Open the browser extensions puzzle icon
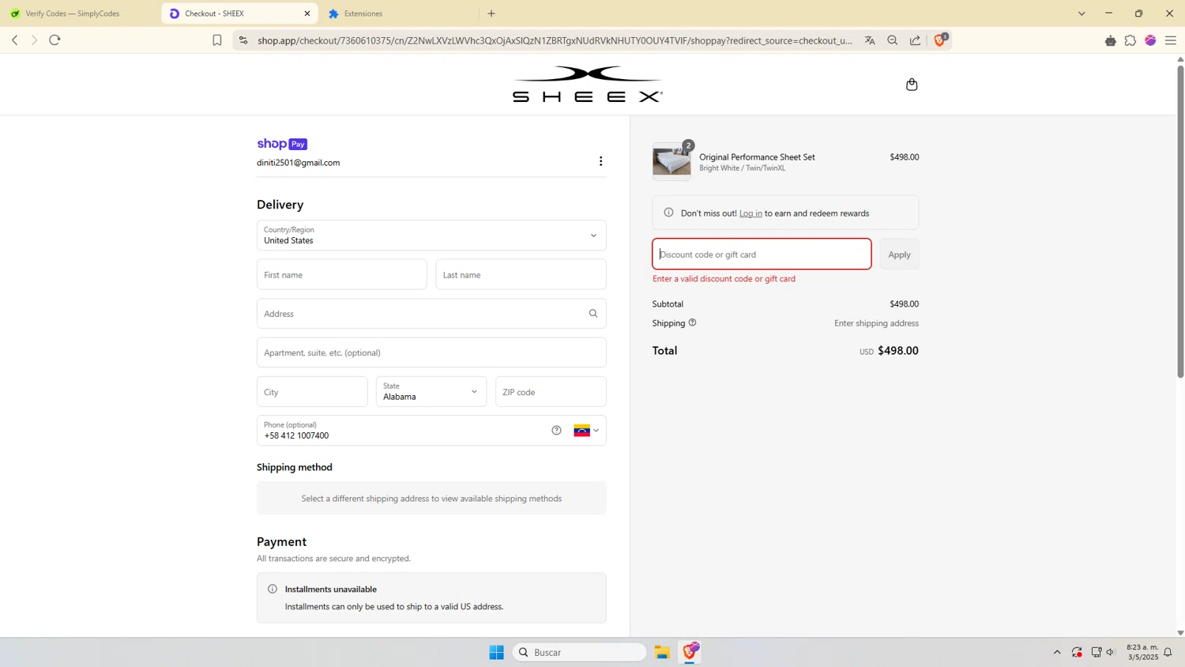 pos(1130,40)
